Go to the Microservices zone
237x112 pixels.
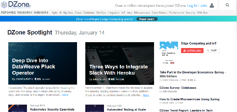click(142, 13)
